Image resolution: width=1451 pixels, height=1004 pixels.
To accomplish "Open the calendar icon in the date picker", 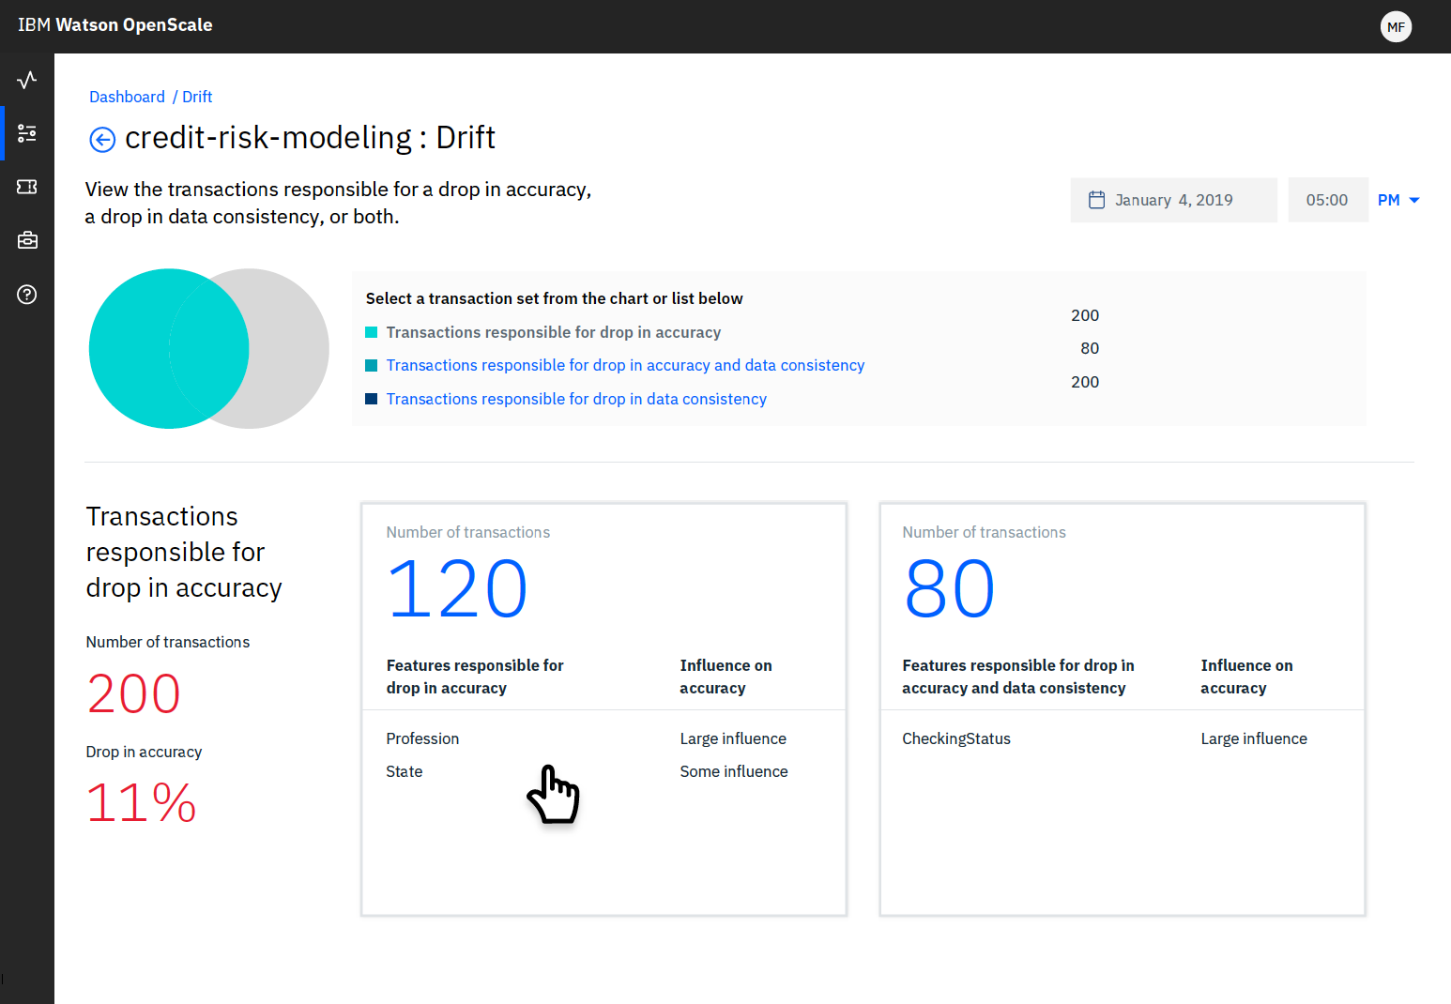I will pos(1097,199).
